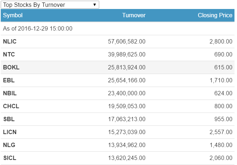
Task: Select NBIL closing price 624.00
Action: pyautogui.click(x=223, y=93)
